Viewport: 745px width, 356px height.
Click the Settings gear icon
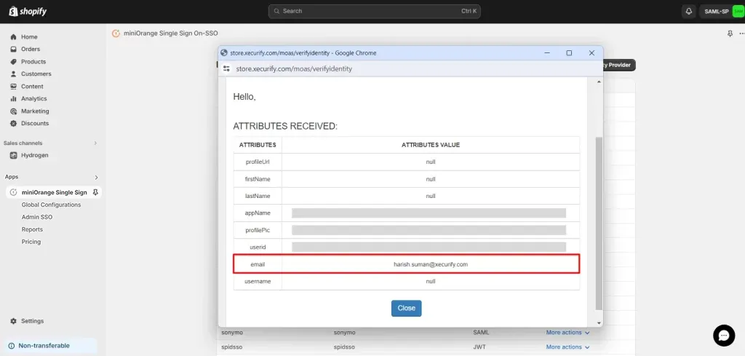pyautogui.click(x=13, y=321)
